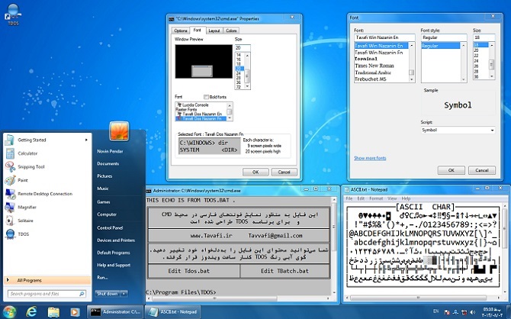Open Devices and Printers from Start menu

(116, 240)
